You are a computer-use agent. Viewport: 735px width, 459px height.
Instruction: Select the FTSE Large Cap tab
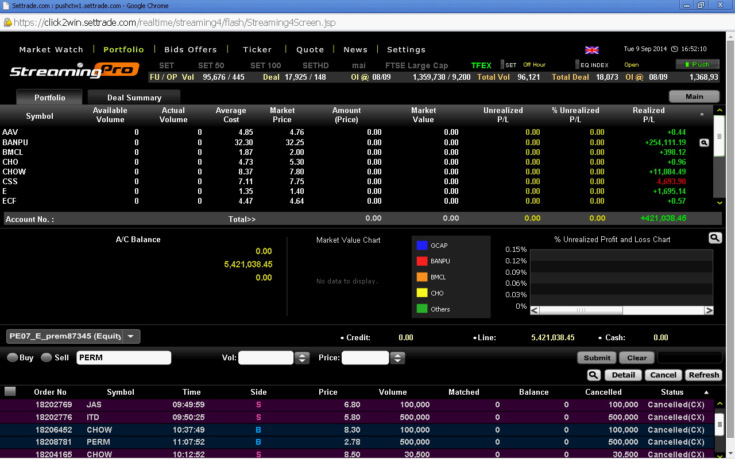tap(417, 65)
